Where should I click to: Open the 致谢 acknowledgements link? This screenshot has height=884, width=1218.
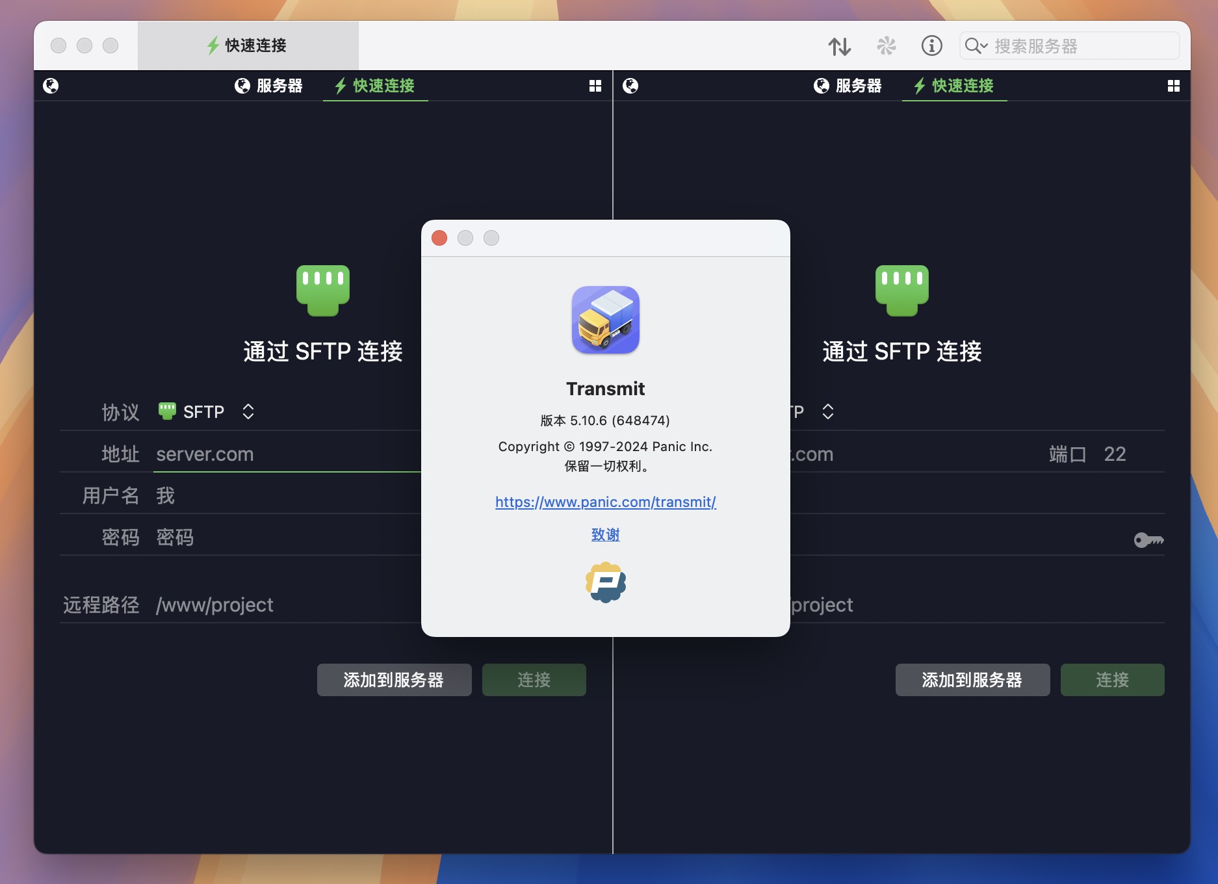coord(605,534)
